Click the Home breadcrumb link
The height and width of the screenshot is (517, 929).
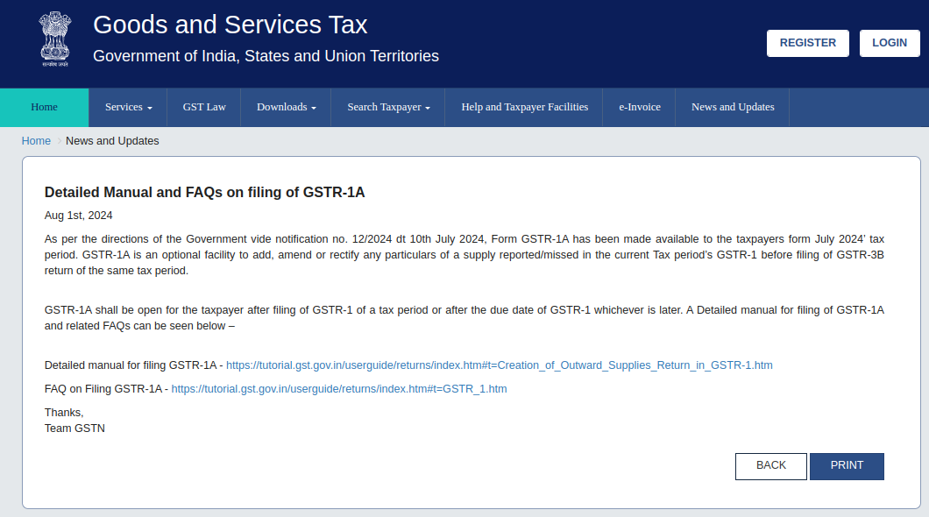point(36,141)
